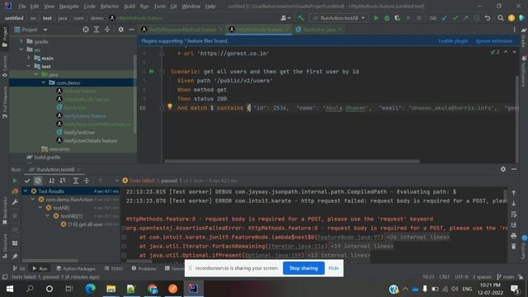Image resolution: width=528 pixels, height=297 pixels.
Task: Sort test results alphabetically icon
Action: [51, 181]
